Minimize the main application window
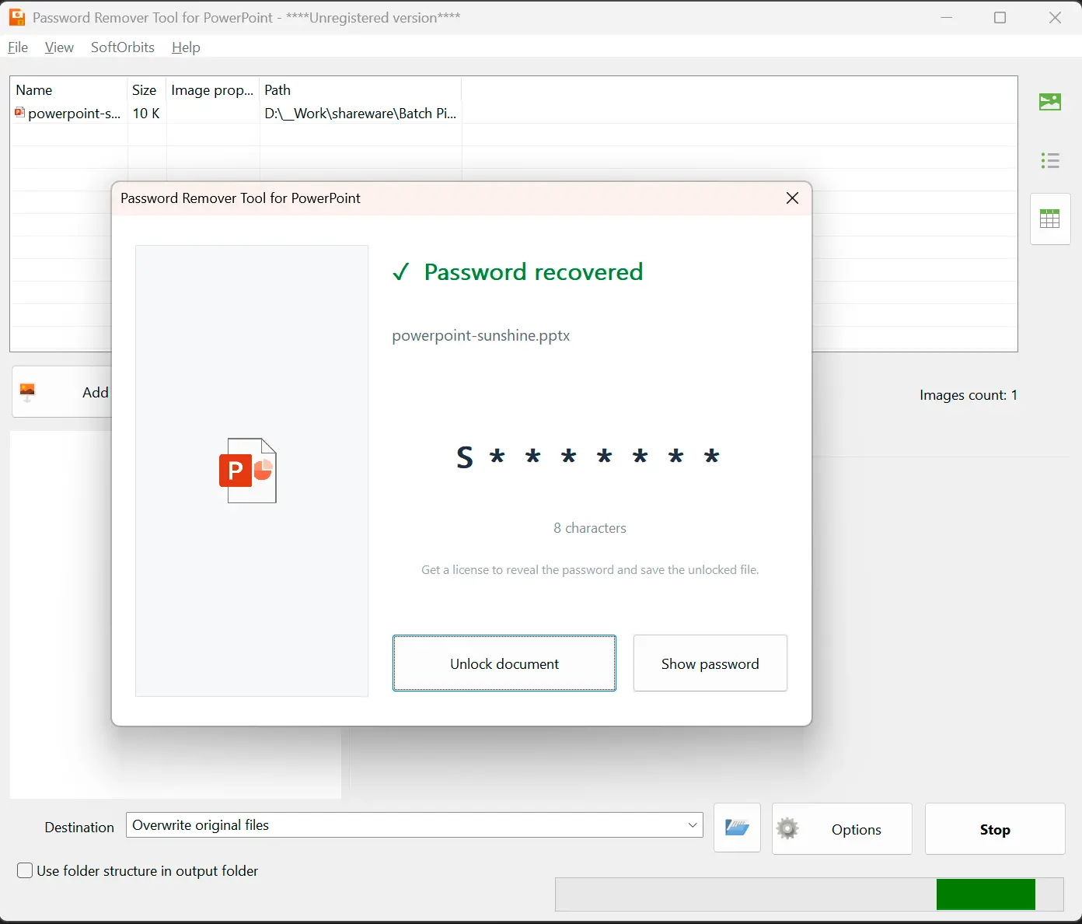 pyautogui.click(x=946, y=17)
